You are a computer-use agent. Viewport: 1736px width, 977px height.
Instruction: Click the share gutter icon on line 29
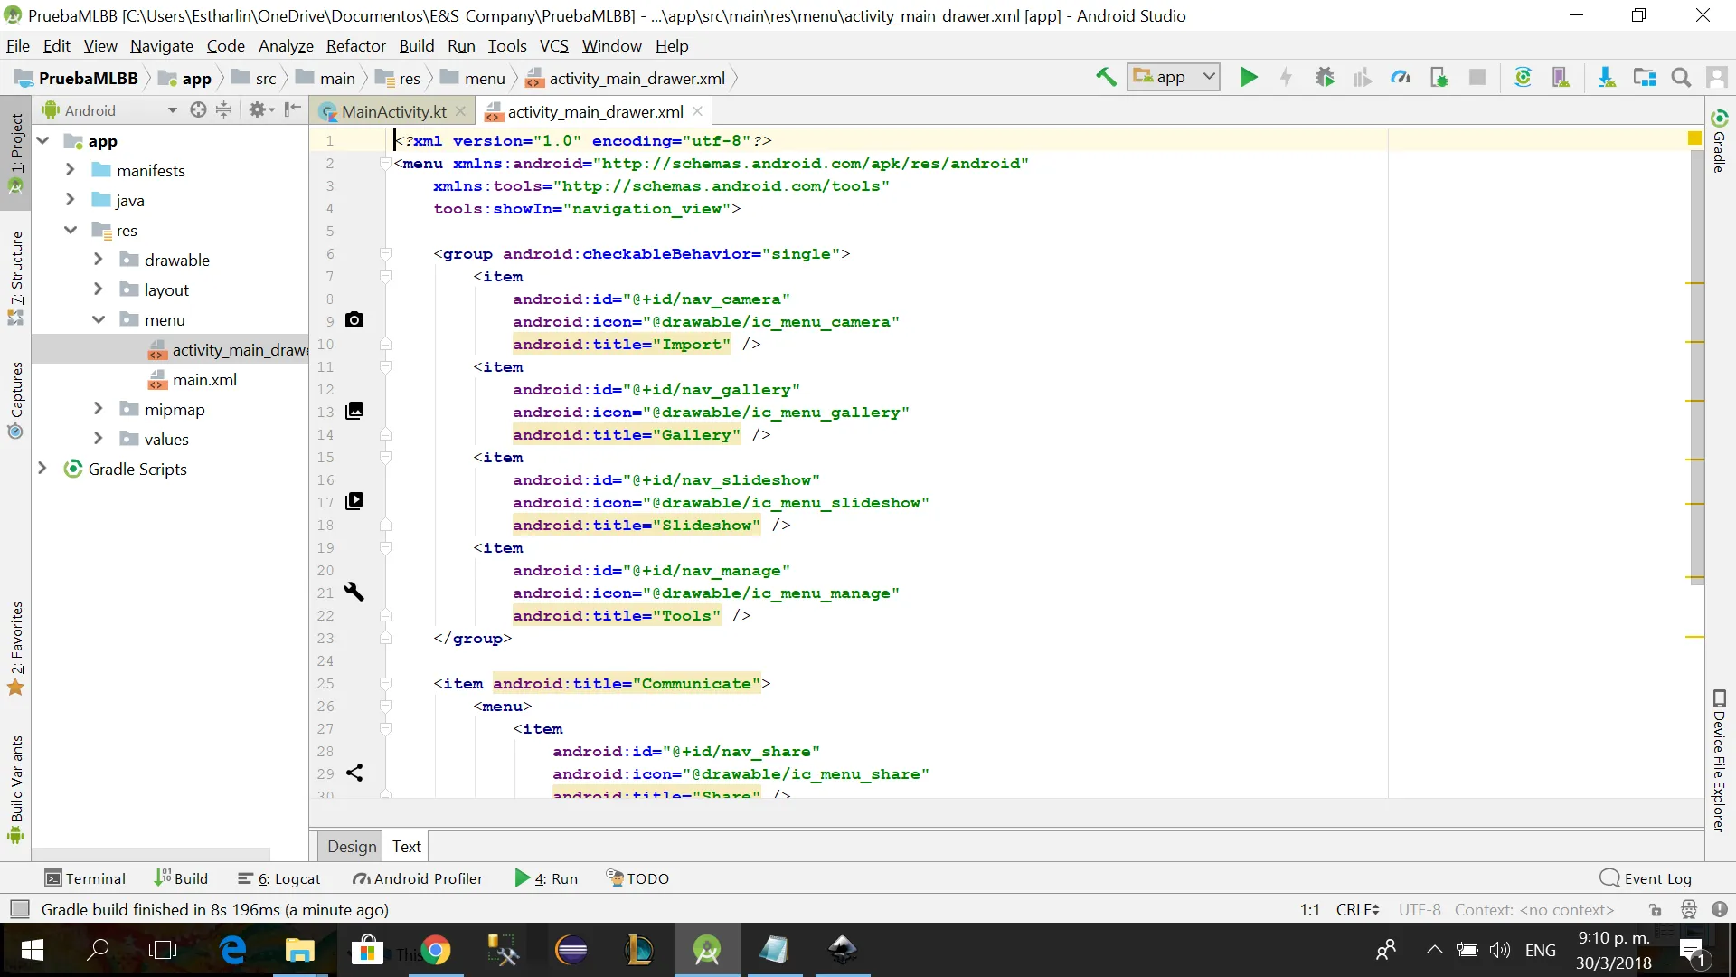[354, 773]
